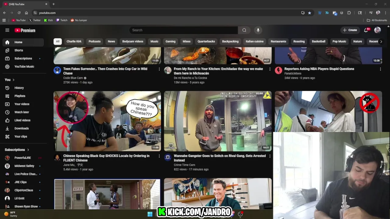Image resolution: width=390 pixels, height=219 pixels.
Task: Open the notifications bell
Action: 366,30
